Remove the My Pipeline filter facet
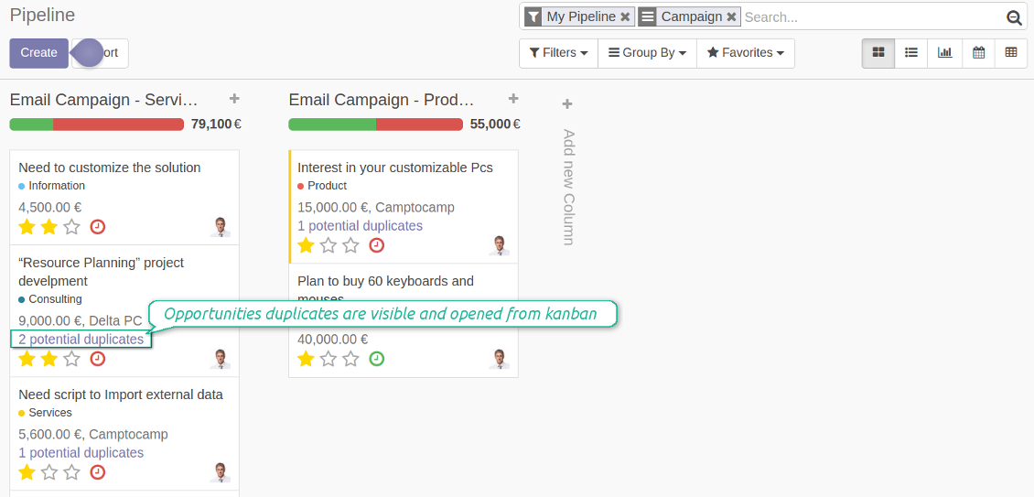The width and height of the screenshot is (1034, 497). tap(625, 17)
